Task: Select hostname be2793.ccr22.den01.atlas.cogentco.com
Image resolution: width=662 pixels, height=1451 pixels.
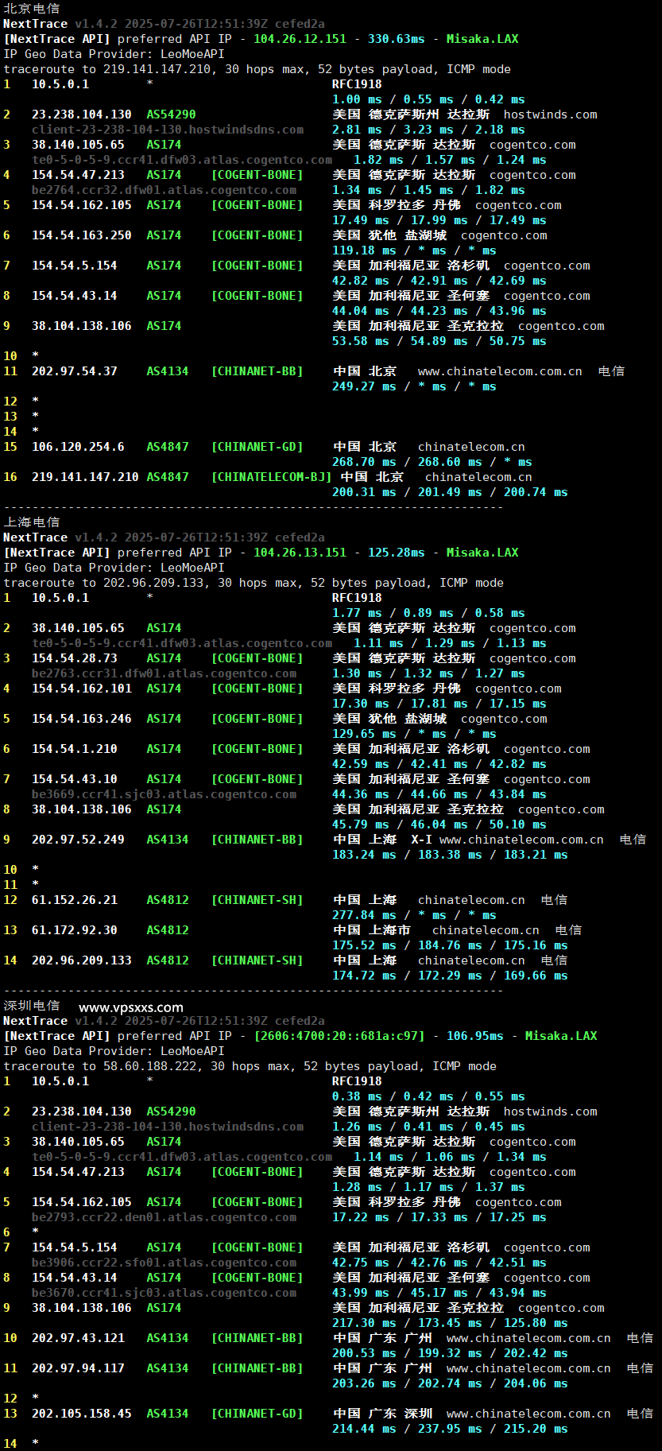Action: (164, 1217)
